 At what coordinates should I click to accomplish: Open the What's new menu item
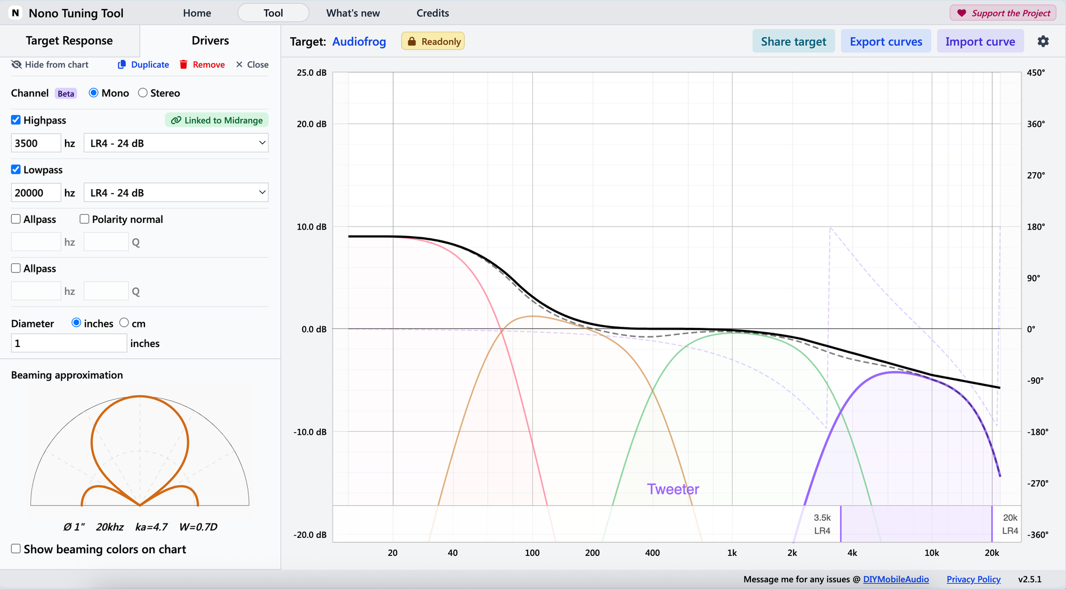pos(353,13)
